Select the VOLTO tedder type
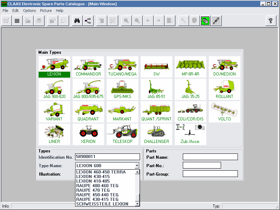 coord(225,112)
